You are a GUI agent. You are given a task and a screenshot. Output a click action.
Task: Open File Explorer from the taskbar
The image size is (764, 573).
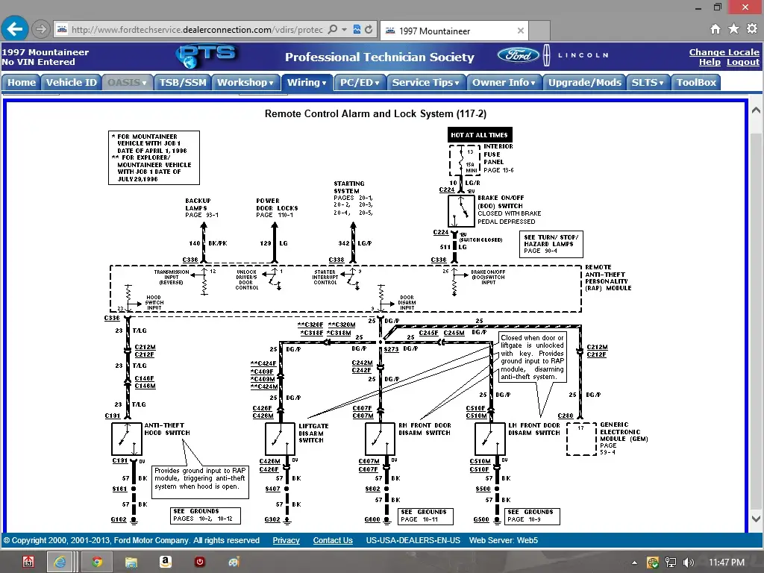(131, 562)
